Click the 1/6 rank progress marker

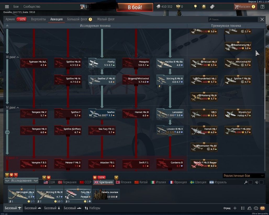[7, 132]
